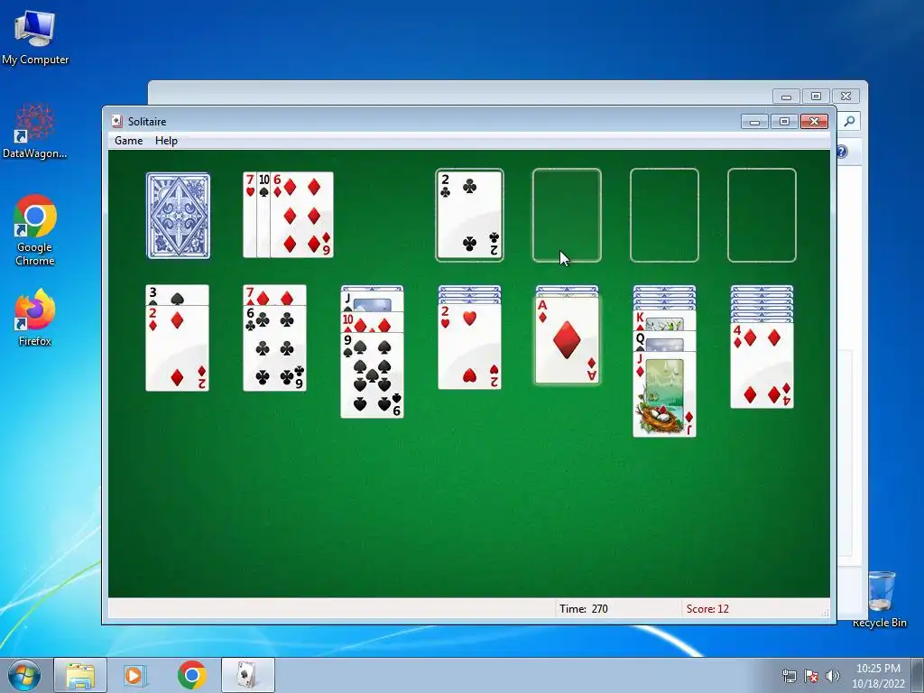Click the help icon in background window

pyautogui.click(x=842, y=152)
